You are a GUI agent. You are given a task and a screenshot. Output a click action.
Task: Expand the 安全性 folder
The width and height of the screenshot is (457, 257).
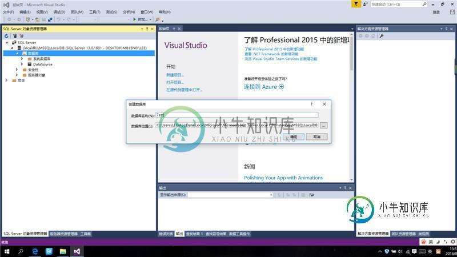(17, 70)
